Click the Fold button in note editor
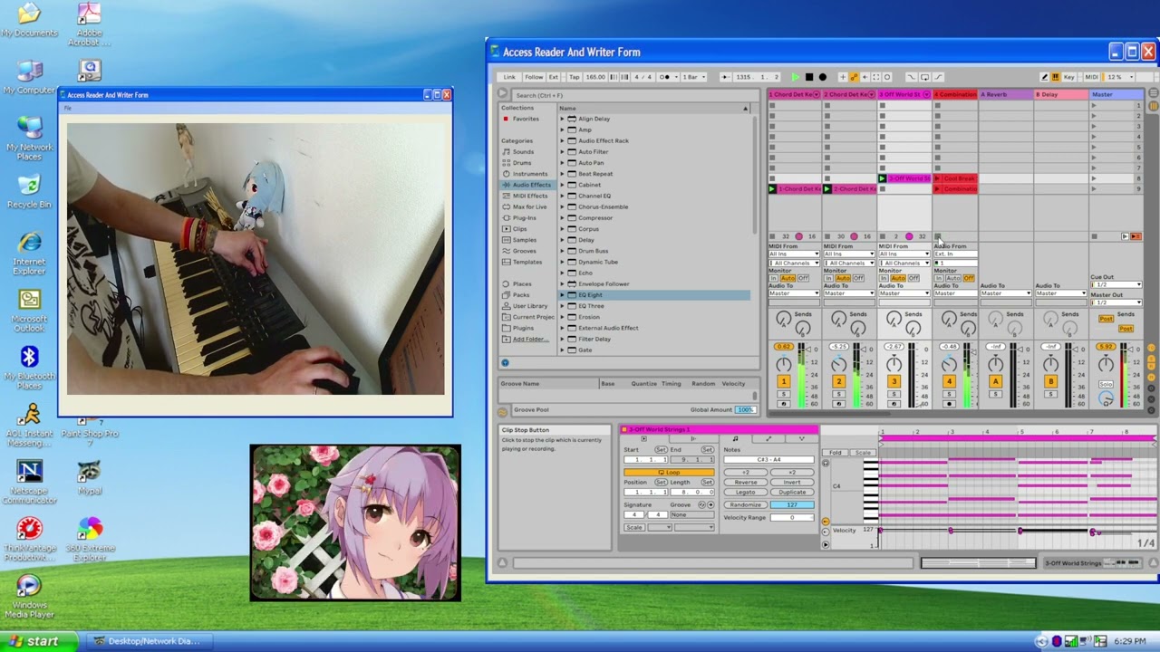This screenshot has height=652, width=1160. [836, 453]
